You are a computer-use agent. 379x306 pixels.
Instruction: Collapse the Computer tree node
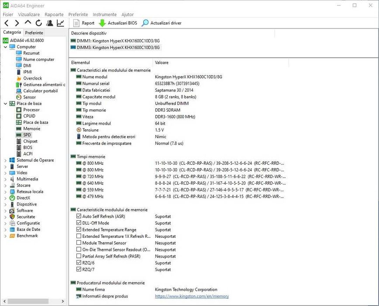[x=5, y=47]
